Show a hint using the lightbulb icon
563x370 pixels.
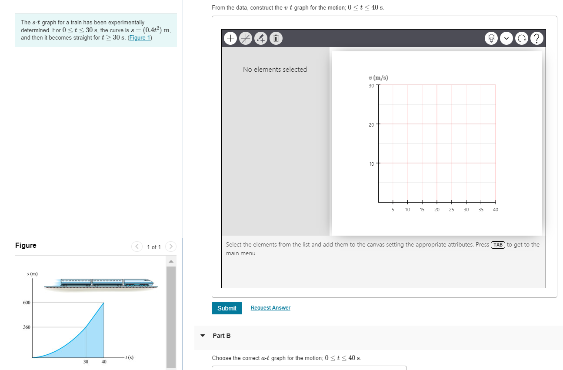491,38
